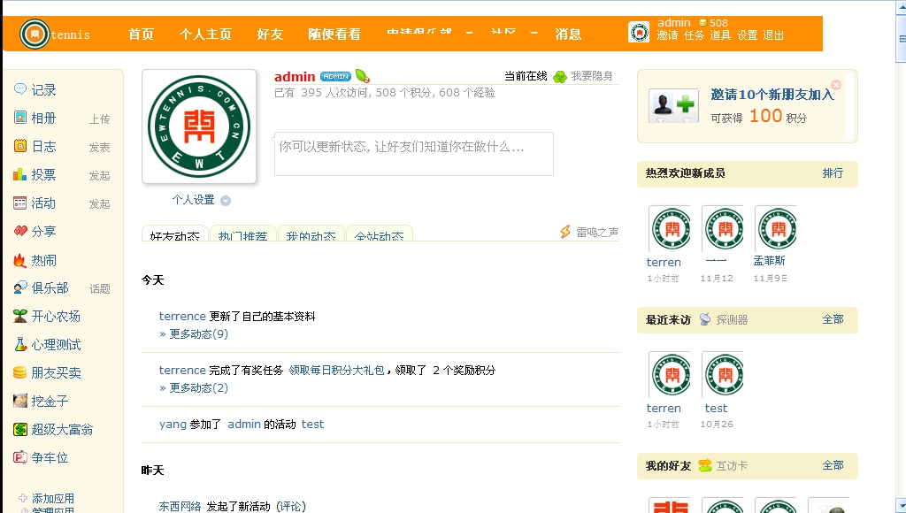Launch the 超级大富翁 game

(62, 430)
